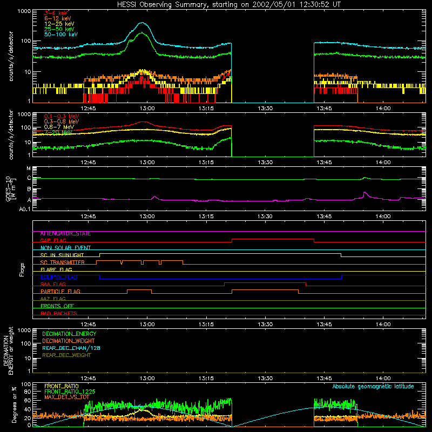The height and width of the screenshot is (432, 432).
Task: Select the FLARE_FLAG label
Action: [56, 269]
